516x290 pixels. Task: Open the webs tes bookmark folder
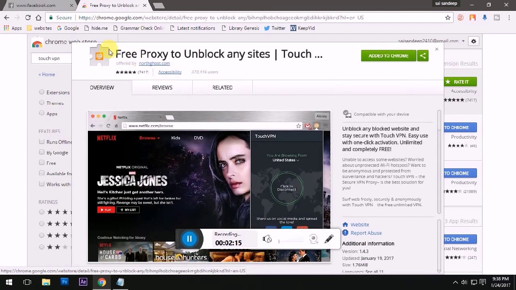click(x=39, y=28)
